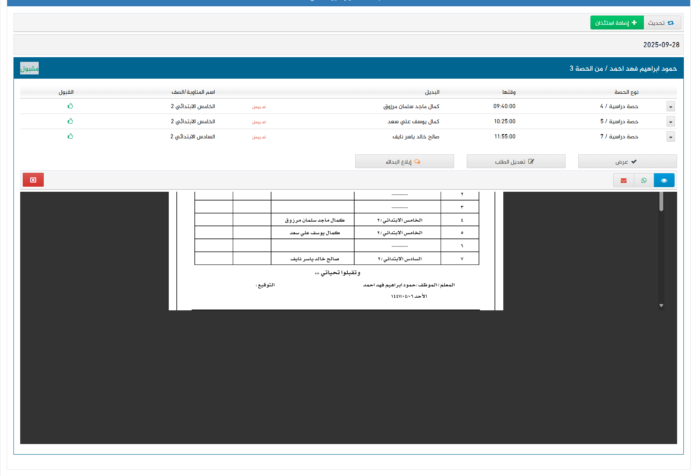Screen dimensions: 691x476
Task: Click لم يرسل status for كمال ماجد
Action: (x=259, y=107)
